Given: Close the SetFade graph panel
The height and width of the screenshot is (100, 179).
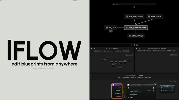Looking at the screenshot, I should coord(136,49).
